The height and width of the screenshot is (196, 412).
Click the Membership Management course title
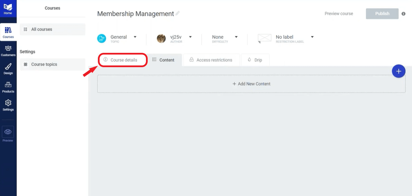click(135, 14)
